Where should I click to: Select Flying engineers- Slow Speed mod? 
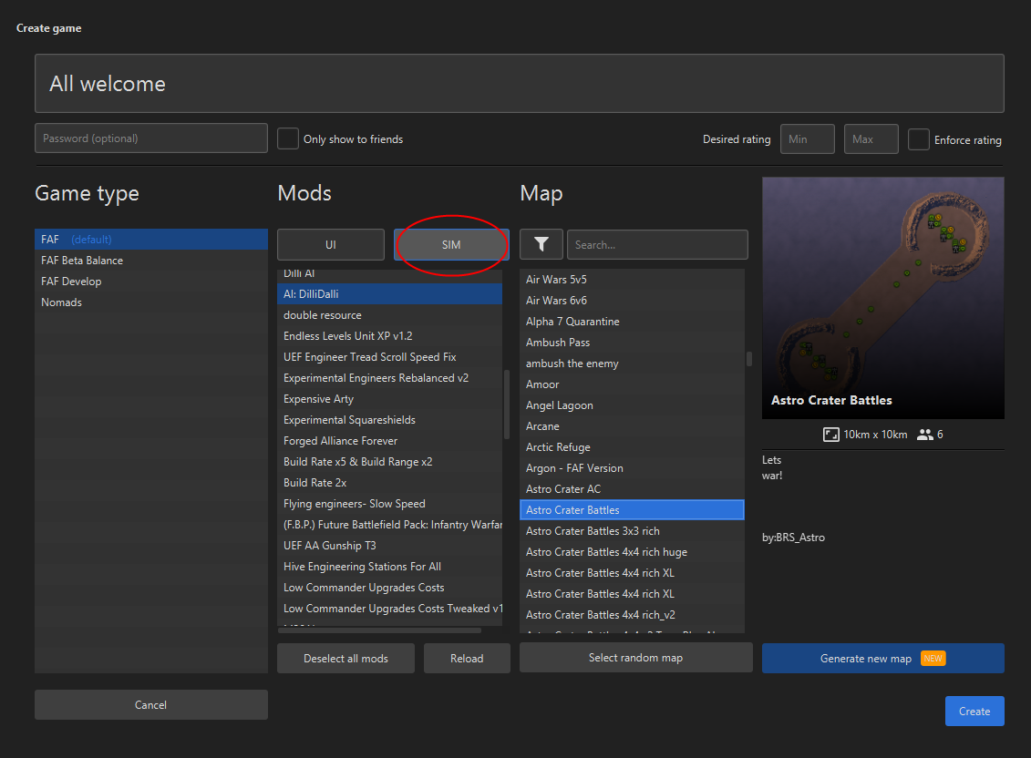click(x=389, y=504)
